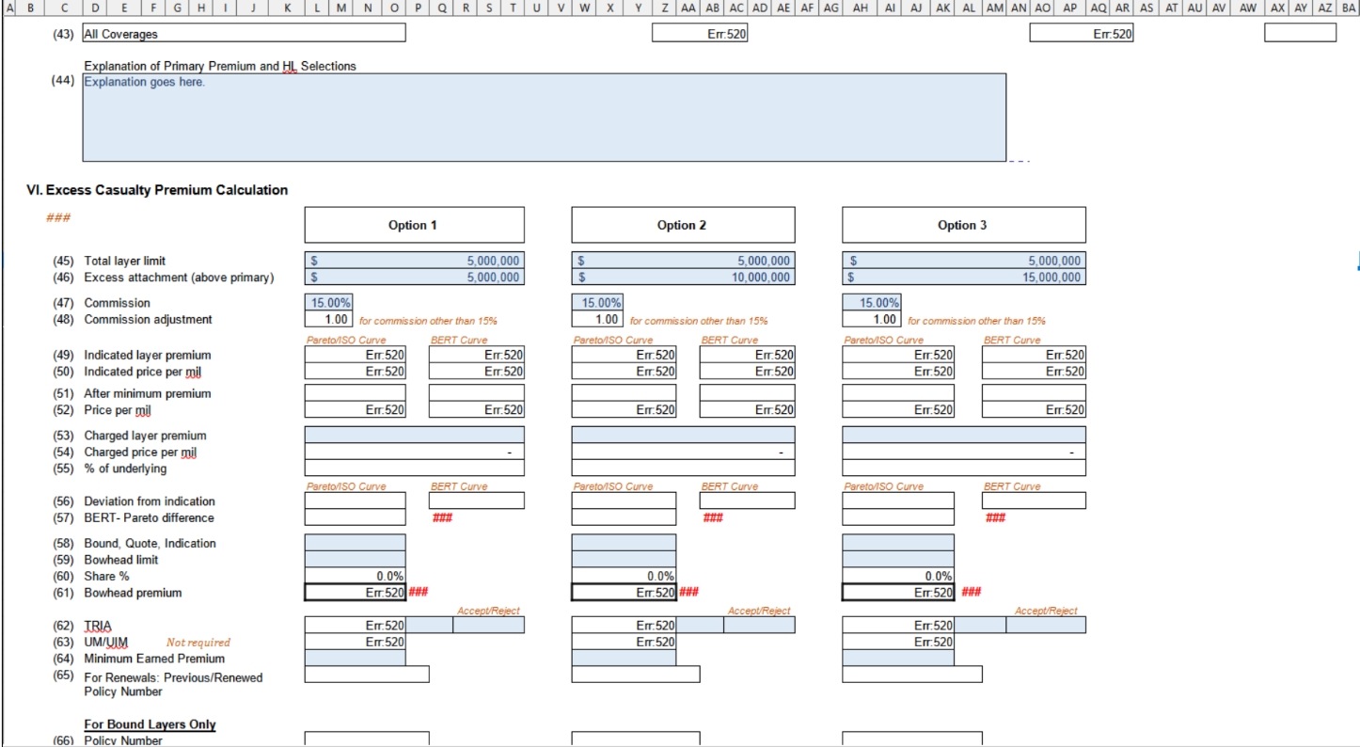Image resolution: width=1360 pixels, height=747 pixels.
Task: Select column header AP
Action: click(x=1069, y=8)
